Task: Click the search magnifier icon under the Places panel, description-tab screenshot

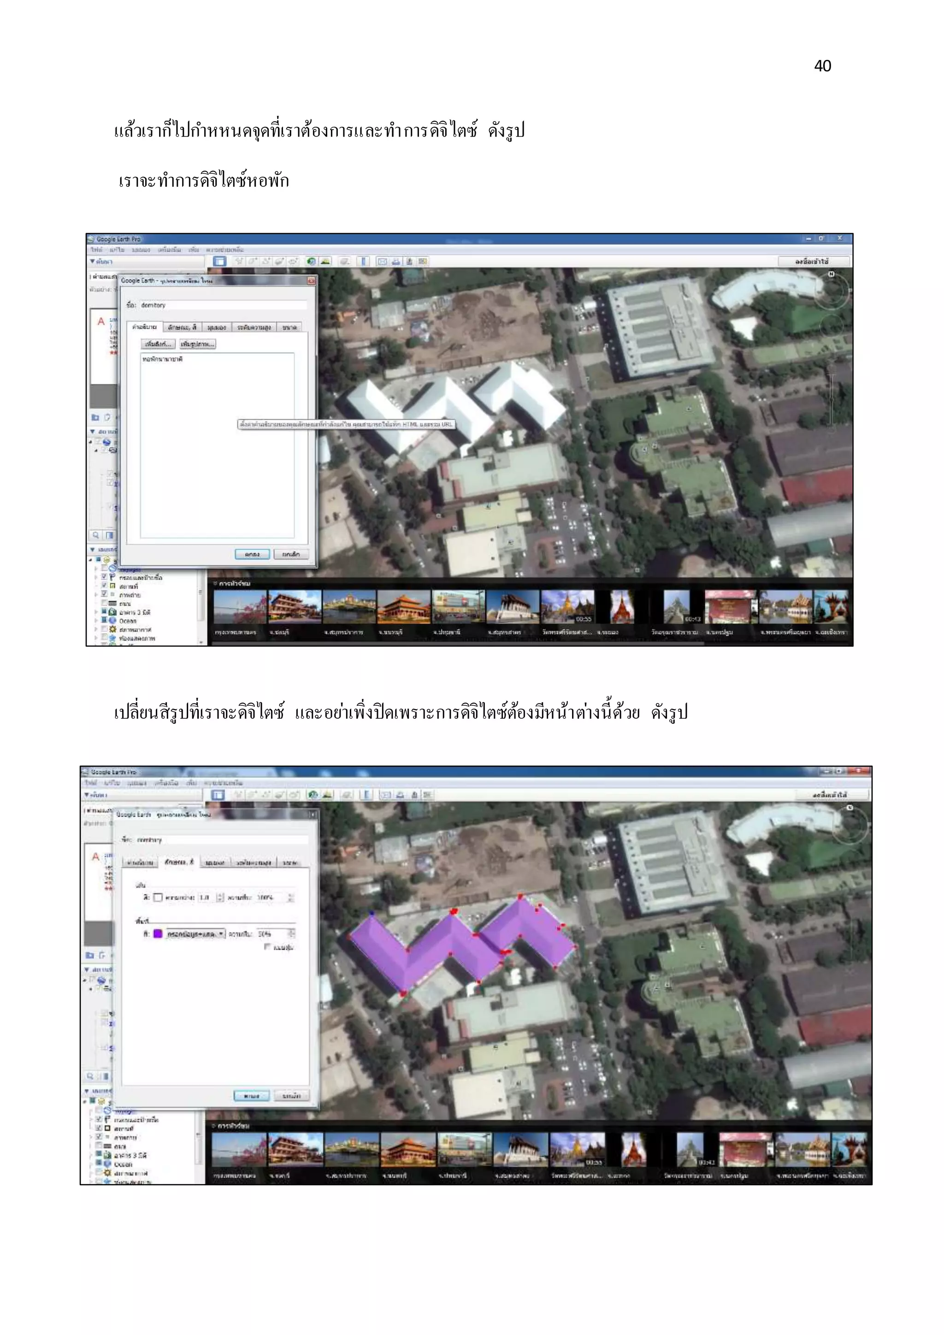Action: coord(96,535)
